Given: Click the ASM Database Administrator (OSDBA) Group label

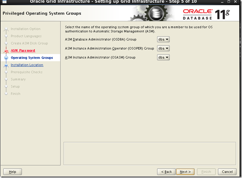Looking at the screenshot, I should [x=101, y=40].
